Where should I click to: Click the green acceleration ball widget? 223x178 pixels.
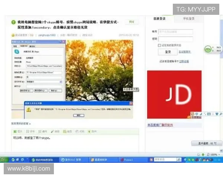[208, 49]
